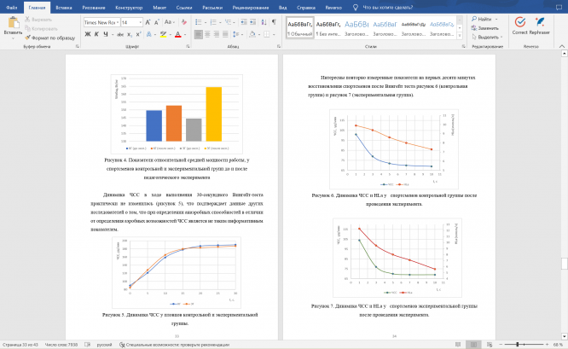Toggle italic formatting with К button
The width and height of the screenshot is (568, 349).
tap(97, 34)
